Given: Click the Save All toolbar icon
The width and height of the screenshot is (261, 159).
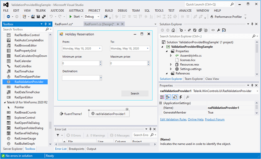Looking at the screenshot, I should [44, 16].
